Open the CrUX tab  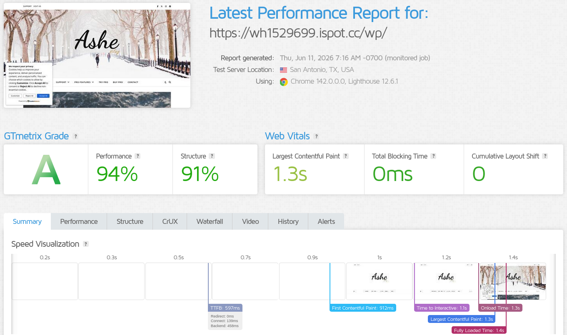pos(170,221)
